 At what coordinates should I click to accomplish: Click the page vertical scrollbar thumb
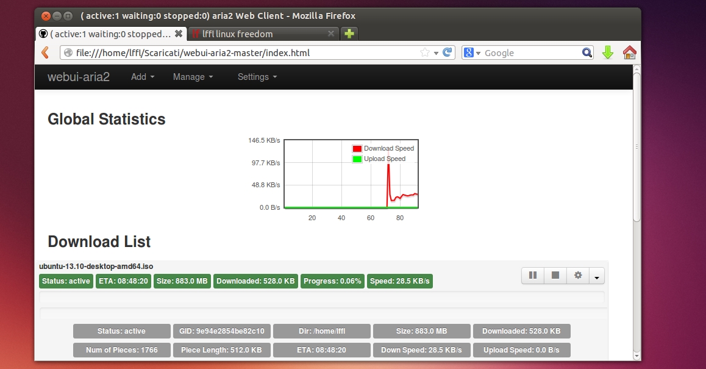pyautogui.click(x=636, y=146)
